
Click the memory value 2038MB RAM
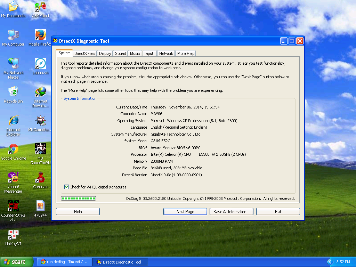162,161
